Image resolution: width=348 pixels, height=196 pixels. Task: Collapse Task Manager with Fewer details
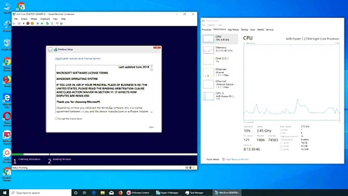(211, 159)
